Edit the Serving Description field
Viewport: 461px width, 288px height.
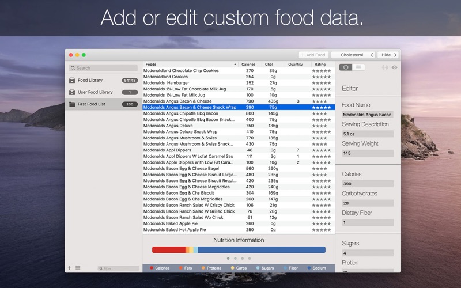(368, 134)
